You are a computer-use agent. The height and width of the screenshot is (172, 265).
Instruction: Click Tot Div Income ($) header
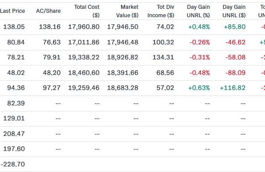point(161,11)
